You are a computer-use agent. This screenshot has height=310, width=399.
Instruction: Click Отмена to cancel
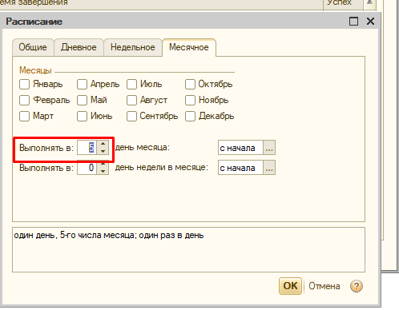(324, 286)
